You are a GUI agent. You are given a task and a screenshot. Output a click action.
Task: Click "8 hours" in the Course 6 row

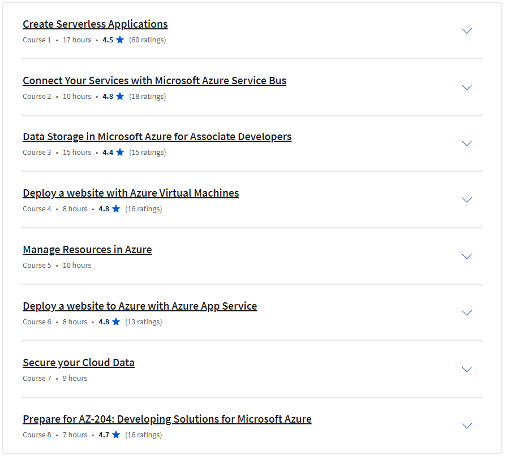75,322
